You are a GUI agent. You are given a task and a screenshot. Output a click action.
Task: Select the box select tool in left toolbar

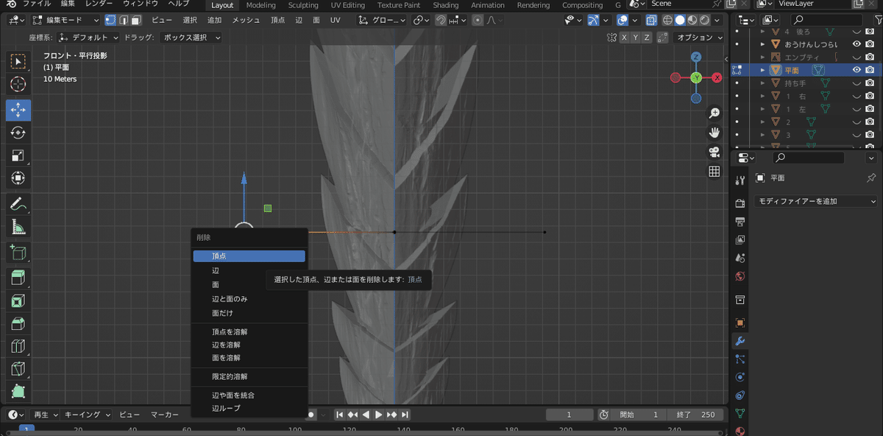[18, 62]
